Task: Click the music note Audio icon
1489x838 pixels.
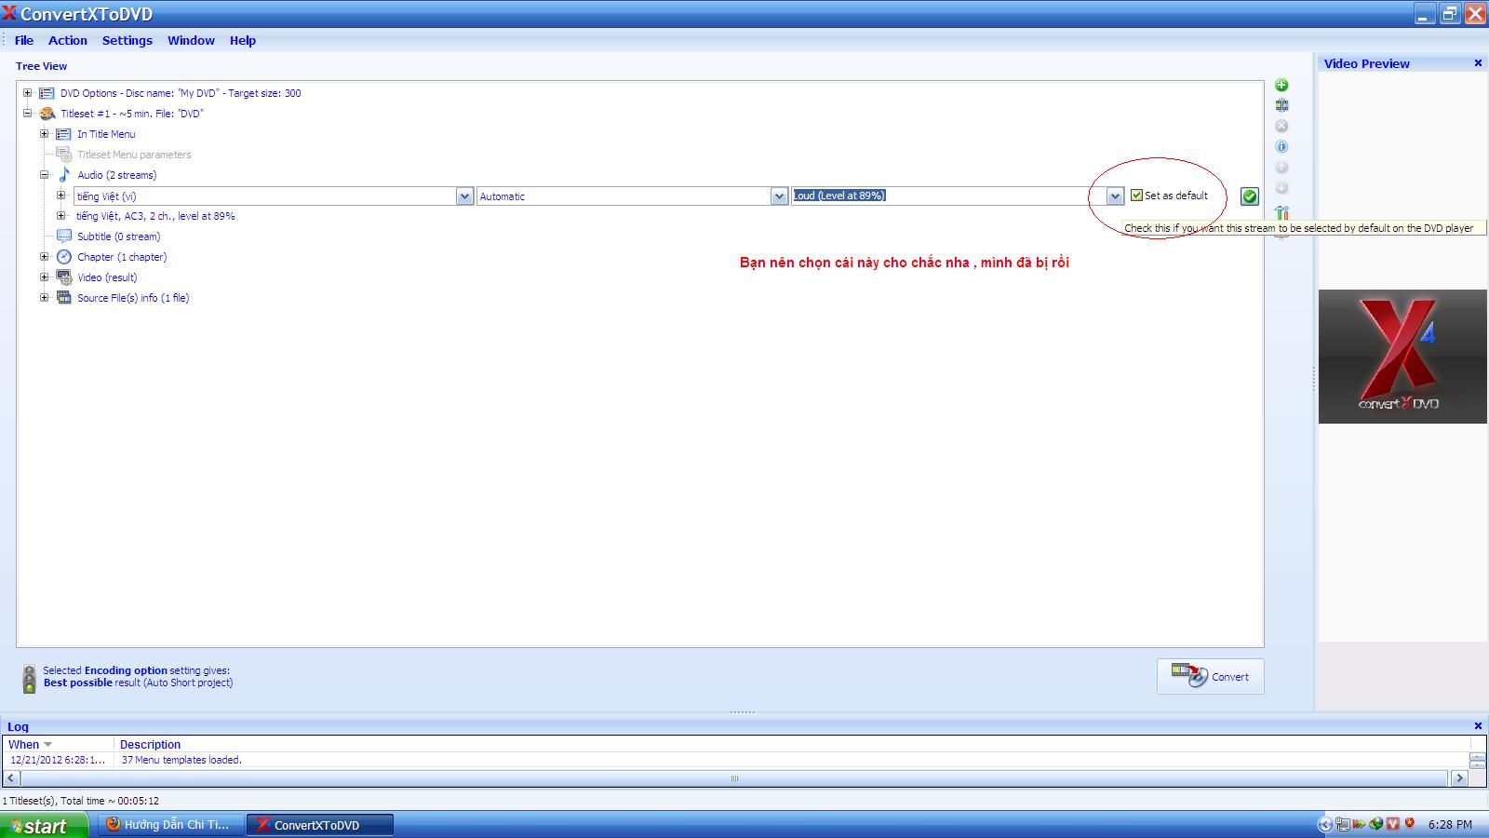Action: pos(64,174)
